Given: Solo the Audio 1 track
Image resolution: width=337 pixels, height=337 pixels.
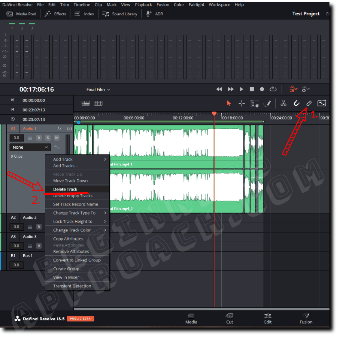Looking at the screenshot, I should tap(48, 138).
